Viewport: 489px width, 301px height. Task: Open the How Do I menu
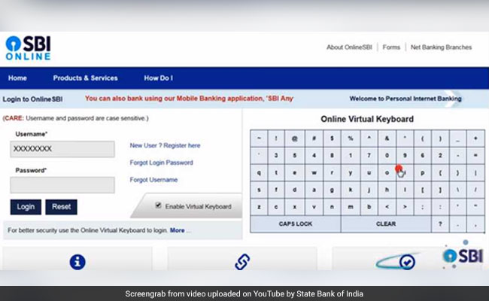click(158, 78)
